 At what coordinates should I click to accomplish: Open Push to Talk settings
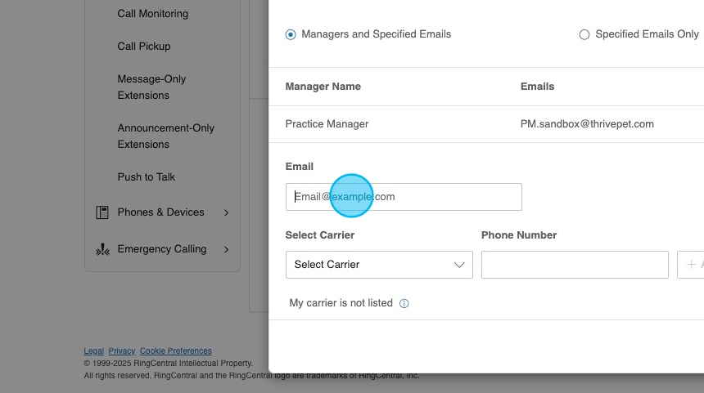coord(147,177)
